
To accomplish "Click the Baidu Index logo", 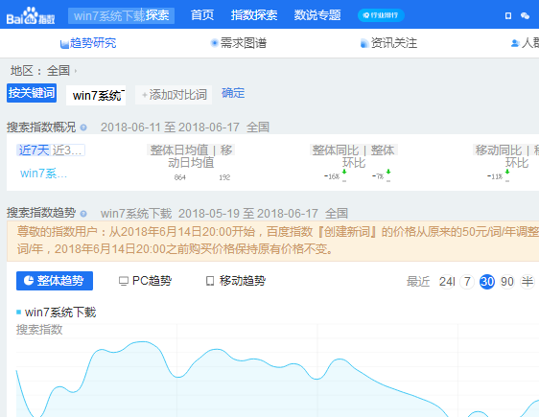I will pyautogui.click(x=31, y=15).
